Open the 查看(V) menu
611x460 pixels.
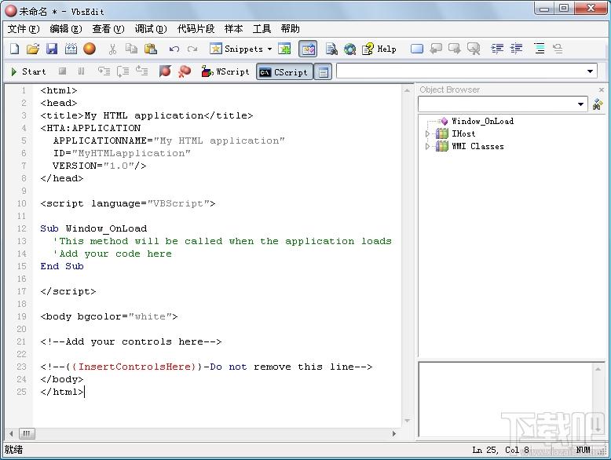108,29
